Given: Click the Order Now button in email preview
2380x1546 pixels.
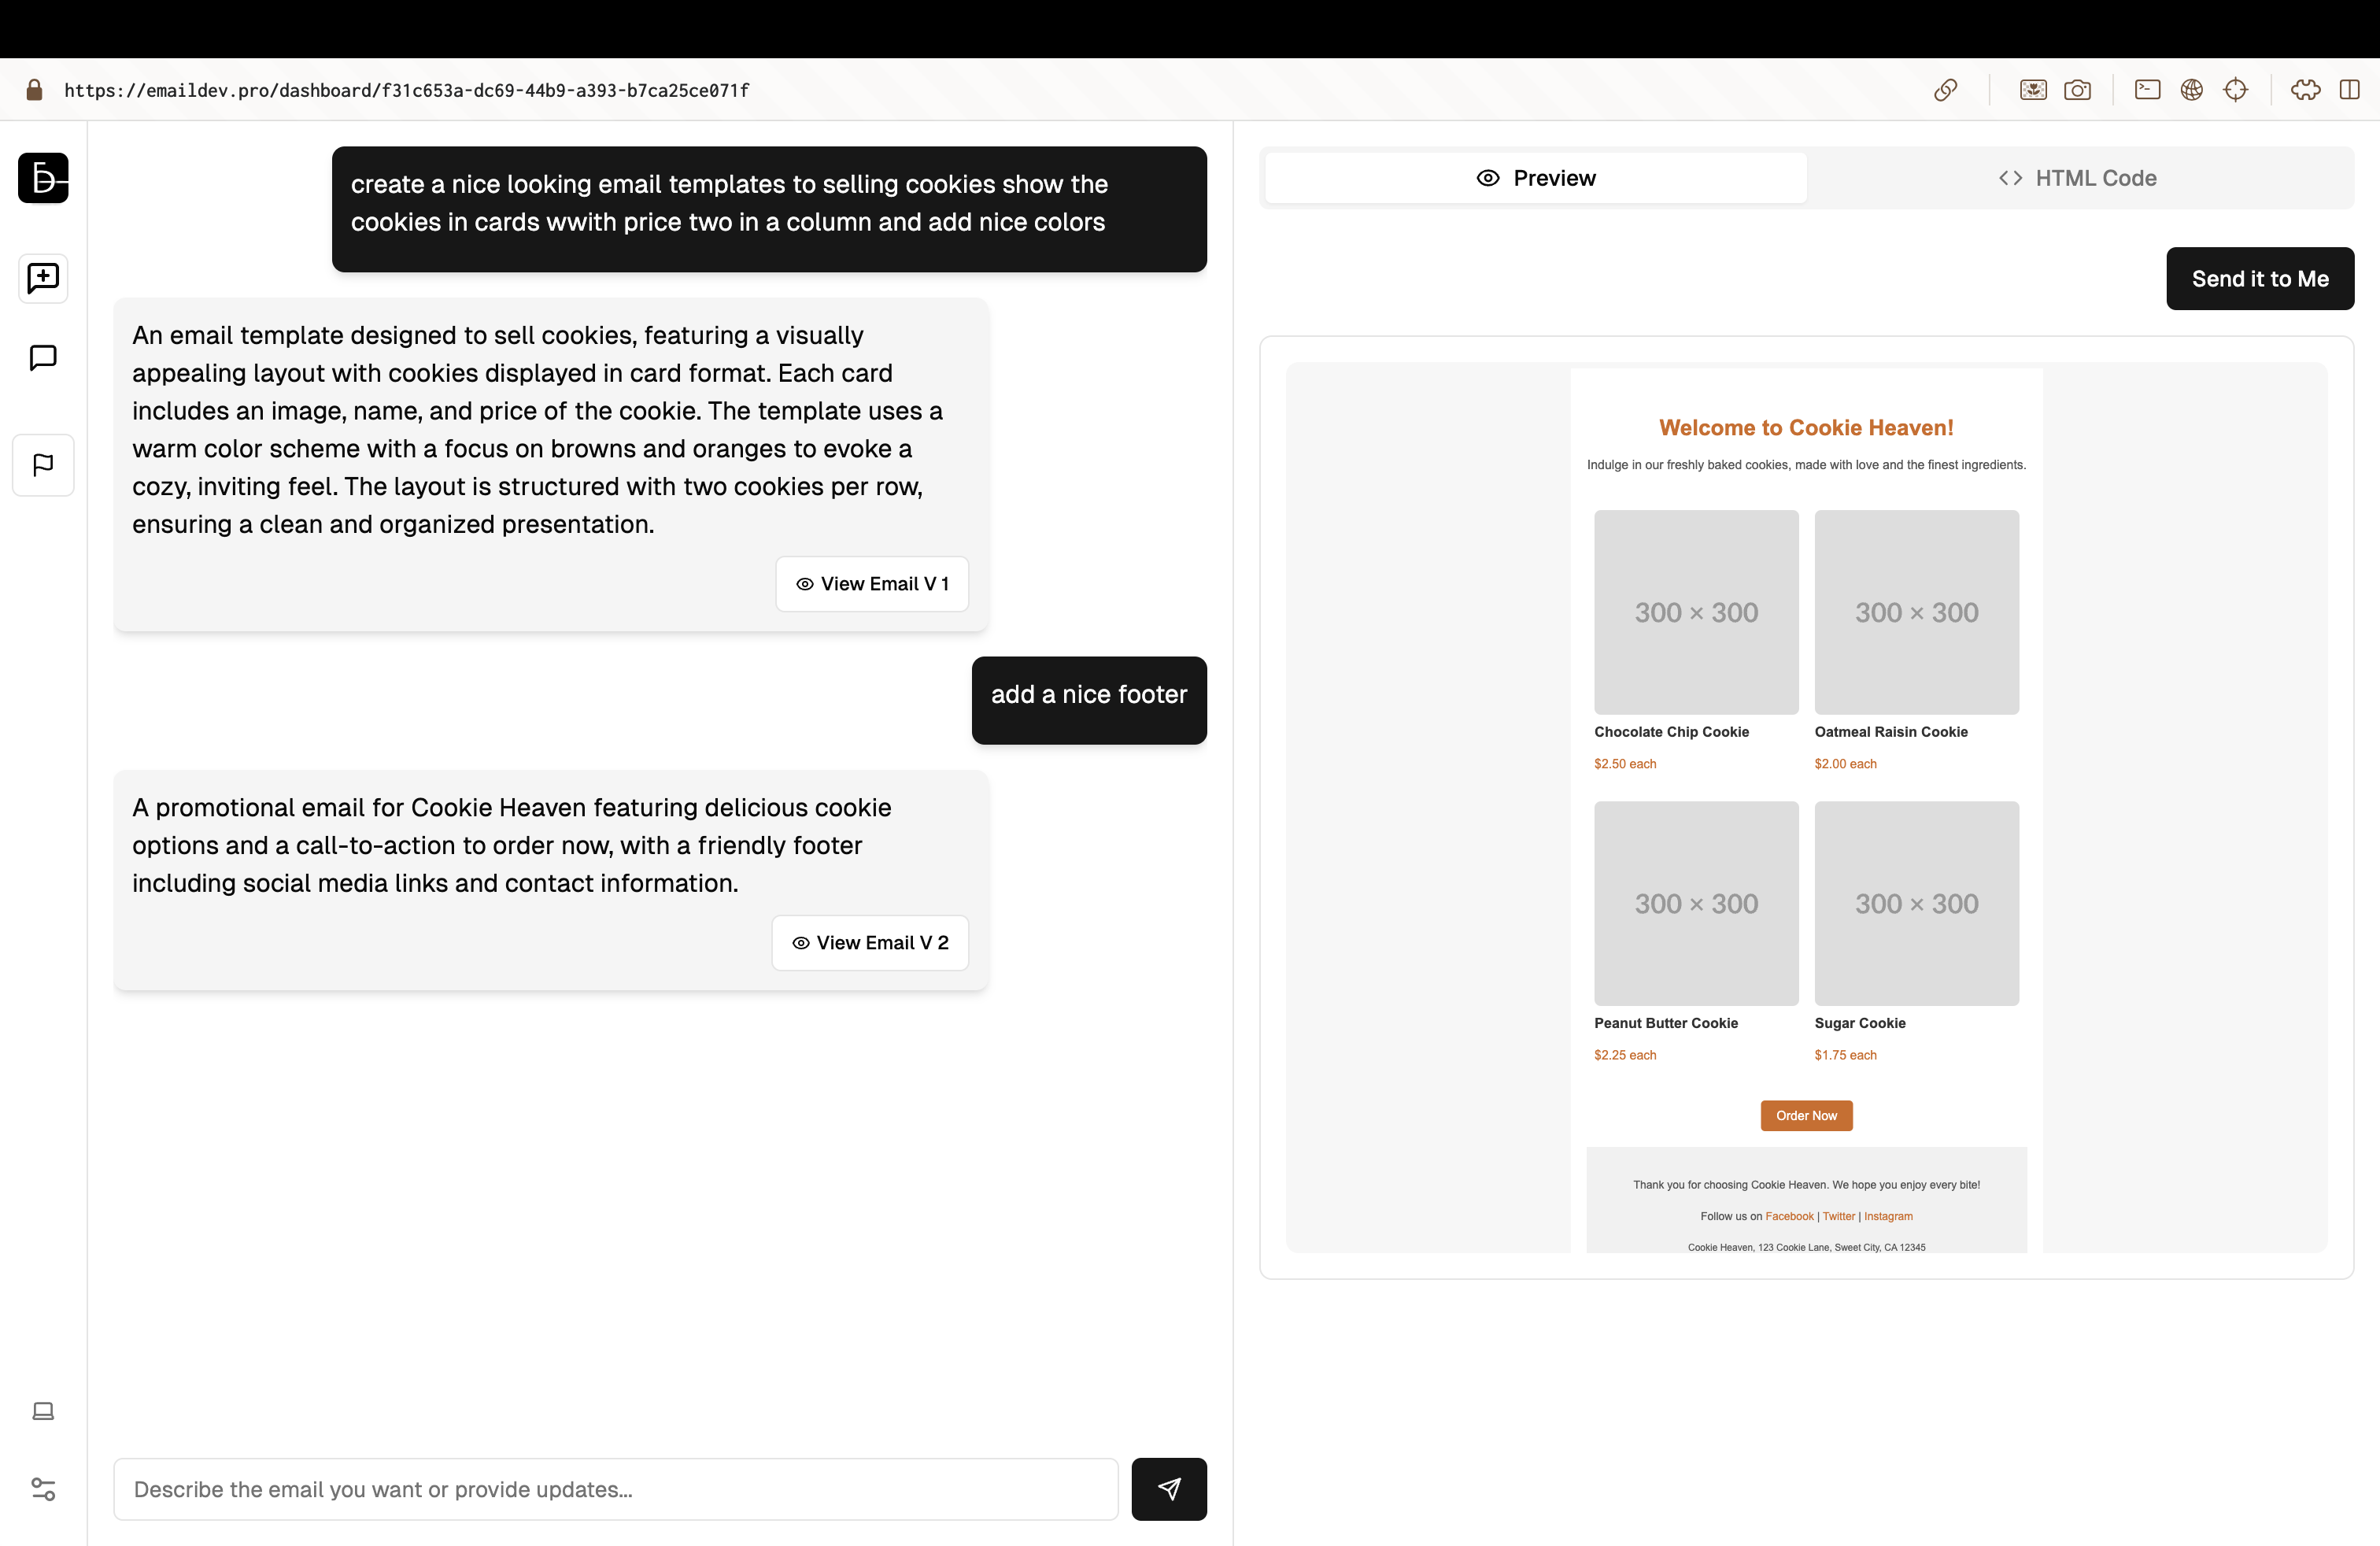Looking at the screenshot, I should coord(1806,1116).
